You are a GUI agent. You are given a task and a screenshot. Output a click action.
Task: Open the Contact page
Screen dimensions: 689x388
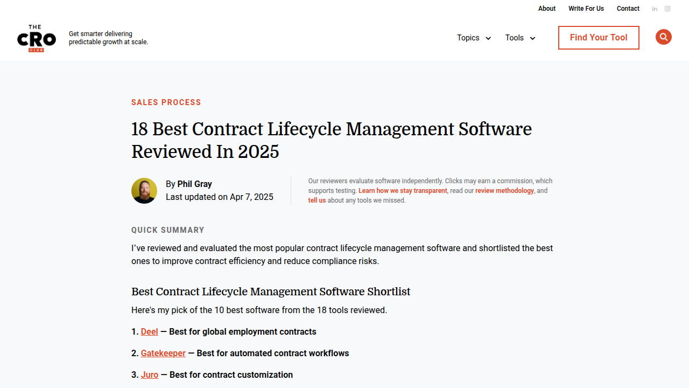pyautogui.click(x=628, y=9)
